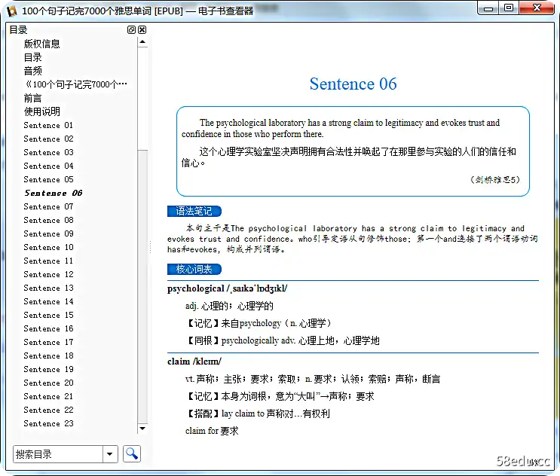This screenshot has width=560, height=476.
Task: Click the 核心词表 section label
Action: pos(194,269)
